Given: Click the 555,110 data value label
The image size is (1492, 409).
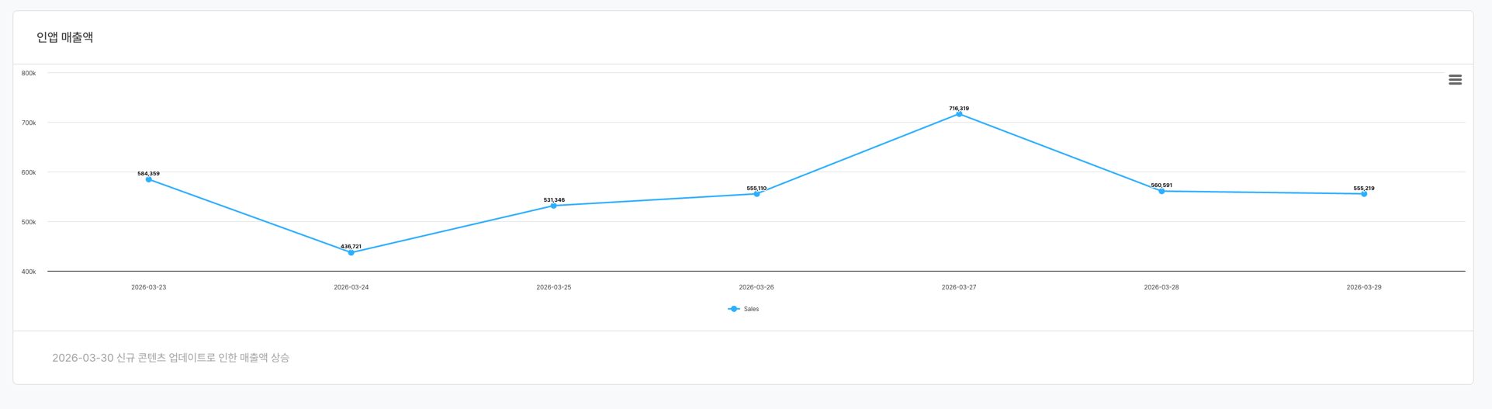Looking at the screenshot, I should click(x=756, y=189).
